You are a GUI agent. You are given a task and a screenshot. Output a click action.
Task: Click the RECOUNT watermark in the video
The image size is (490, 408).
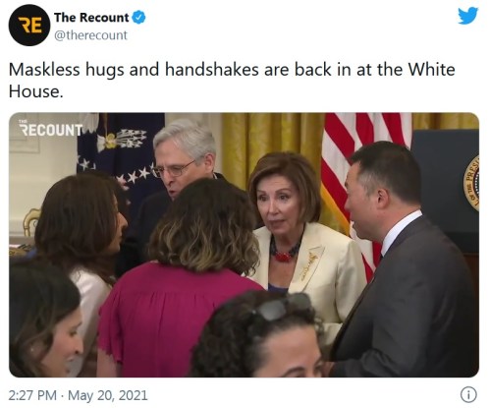[x=51, y=129]
